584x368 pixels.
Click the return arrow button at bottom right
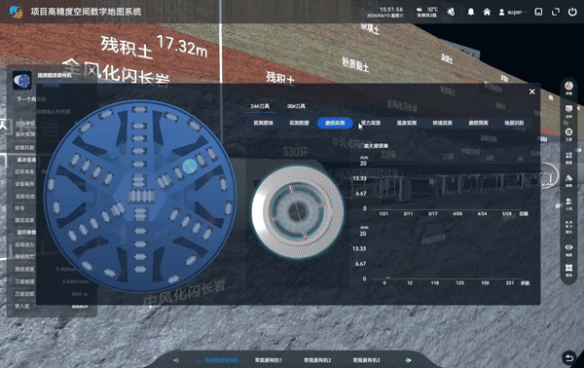click(569, 358)
